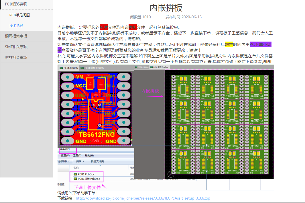Expand SMT相关事项 sidebar section
The width and height of the screenshot is (305, 203).
pos(16,47)
